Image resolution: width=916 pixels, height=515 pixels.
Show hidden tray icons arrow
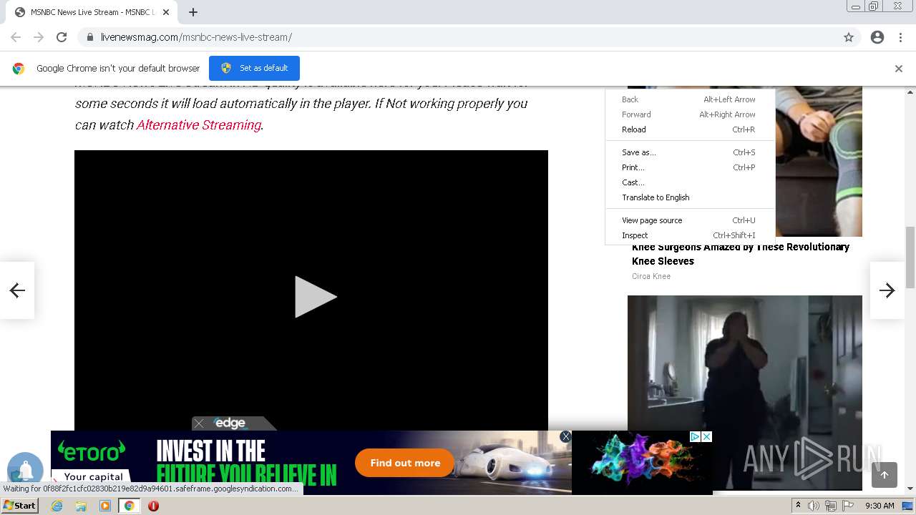(x=799, y=506)
